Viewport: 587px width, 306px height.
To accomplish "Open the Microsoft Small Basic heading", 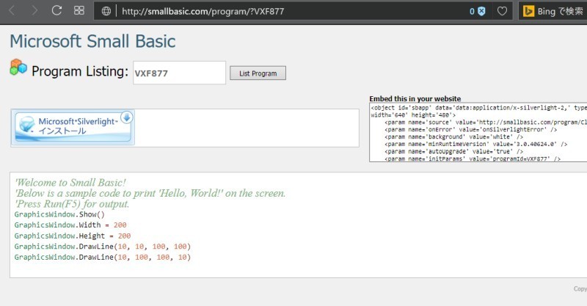I will click(x=92, y=41).
